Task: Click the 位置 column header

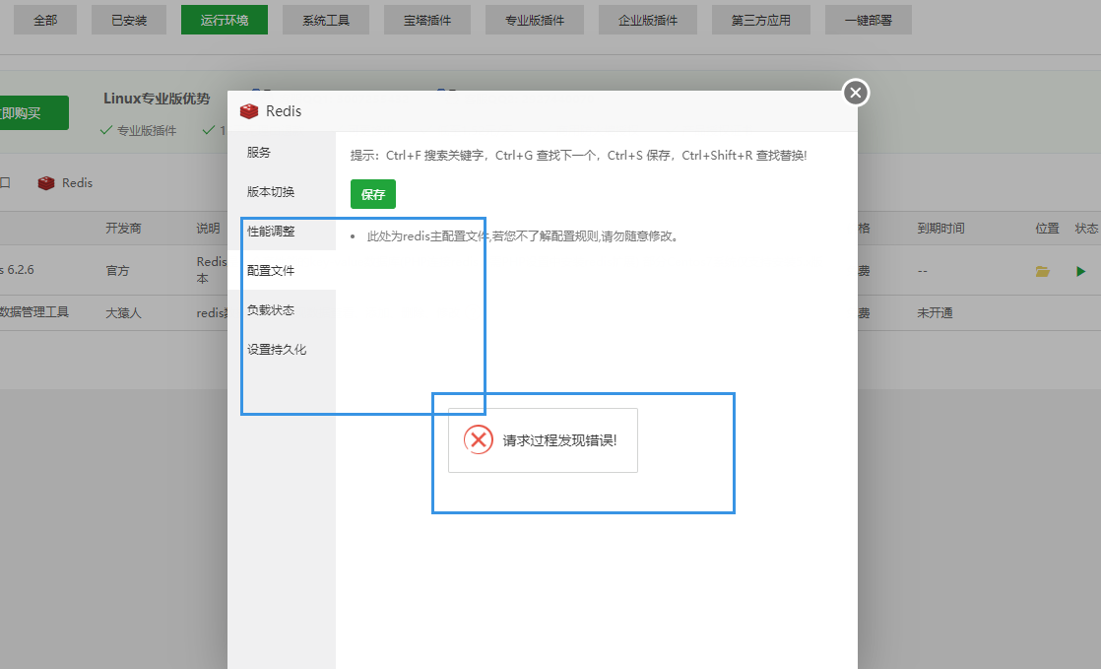Action: [1047, 229]
